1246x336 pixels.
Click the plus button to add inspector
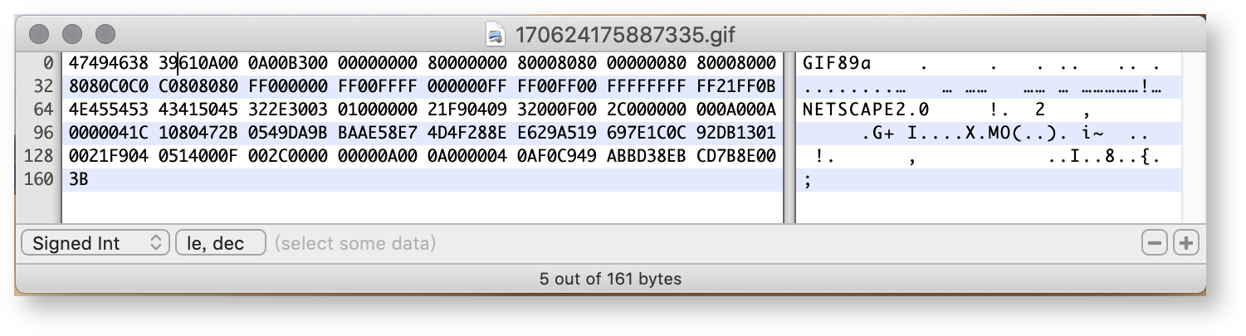1186,243
